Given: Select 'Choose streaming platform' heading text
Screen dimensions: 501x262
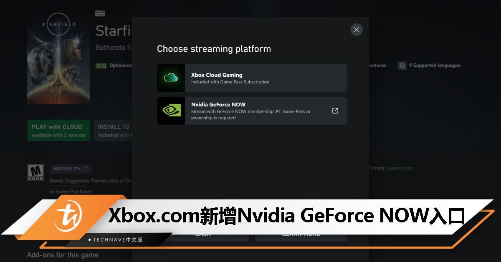Looking at the screenshot, I should [x=214, y=49].
